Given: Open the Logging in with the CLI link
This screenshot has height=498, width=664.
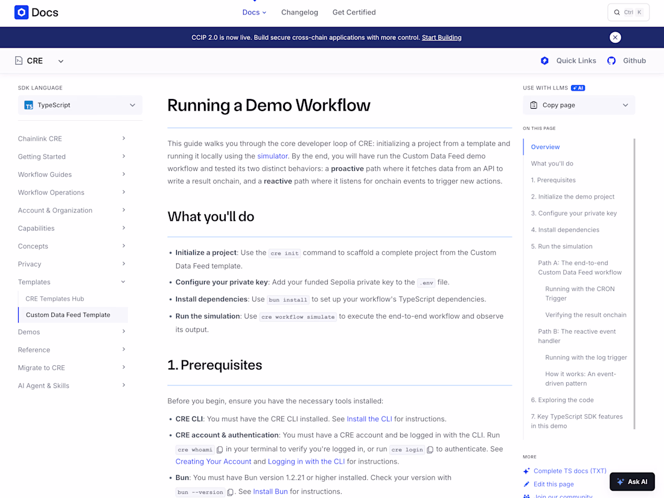Looking at the screenshot, I should 306,461.
